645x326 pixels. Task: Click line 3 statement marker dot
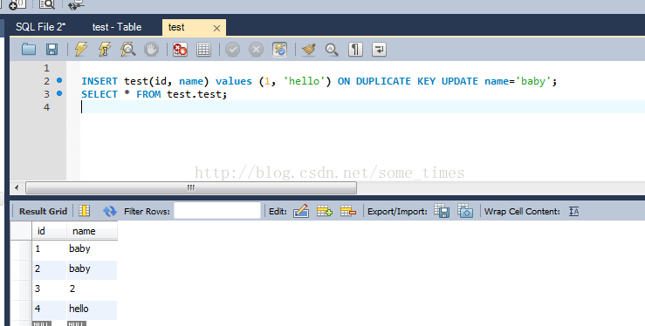tap(59, 93)
